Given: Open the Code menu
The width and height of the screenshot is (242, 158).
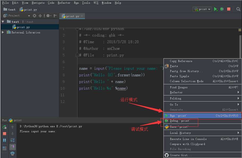Looking at the screenshot, I should click(x=51, y=3).
